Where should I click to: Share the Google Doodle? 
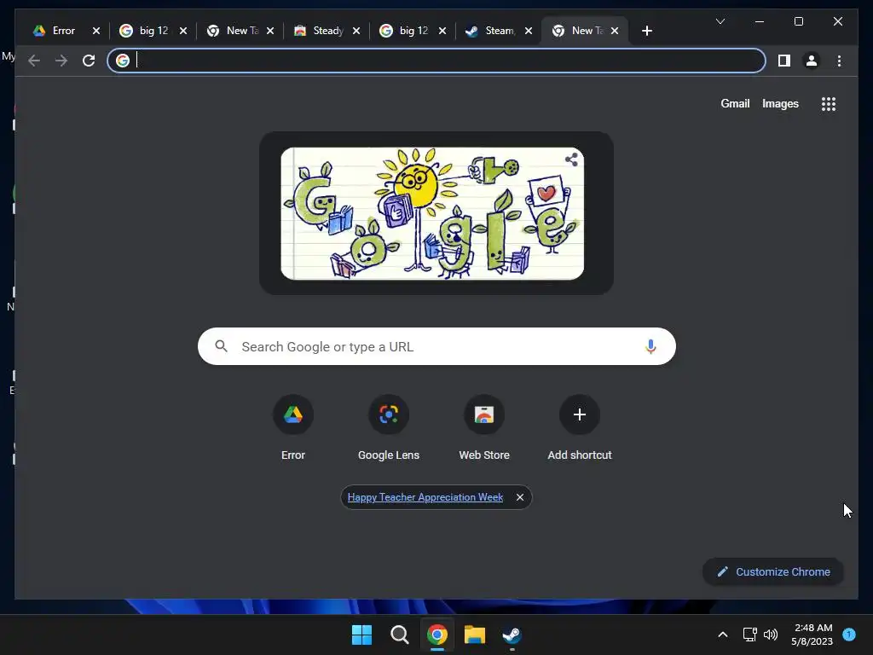[x=571, y=159]
